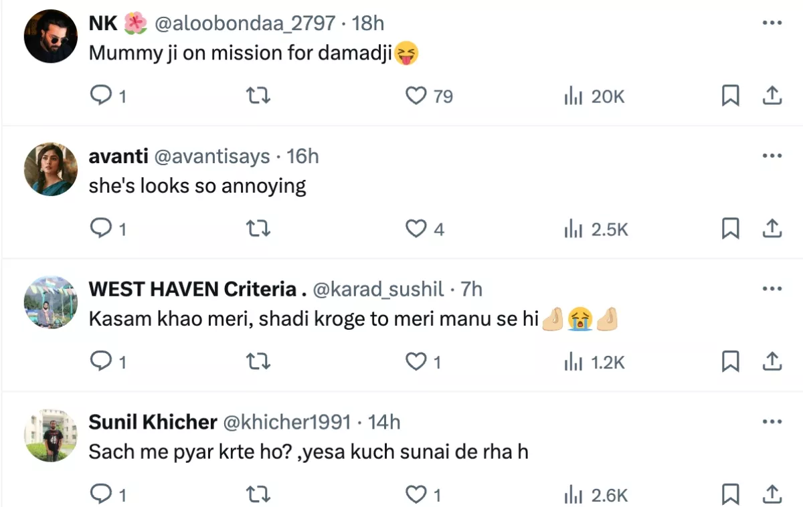View WEST HAVEN Criteria's avatar
The image size is (803, 507).
51,302
